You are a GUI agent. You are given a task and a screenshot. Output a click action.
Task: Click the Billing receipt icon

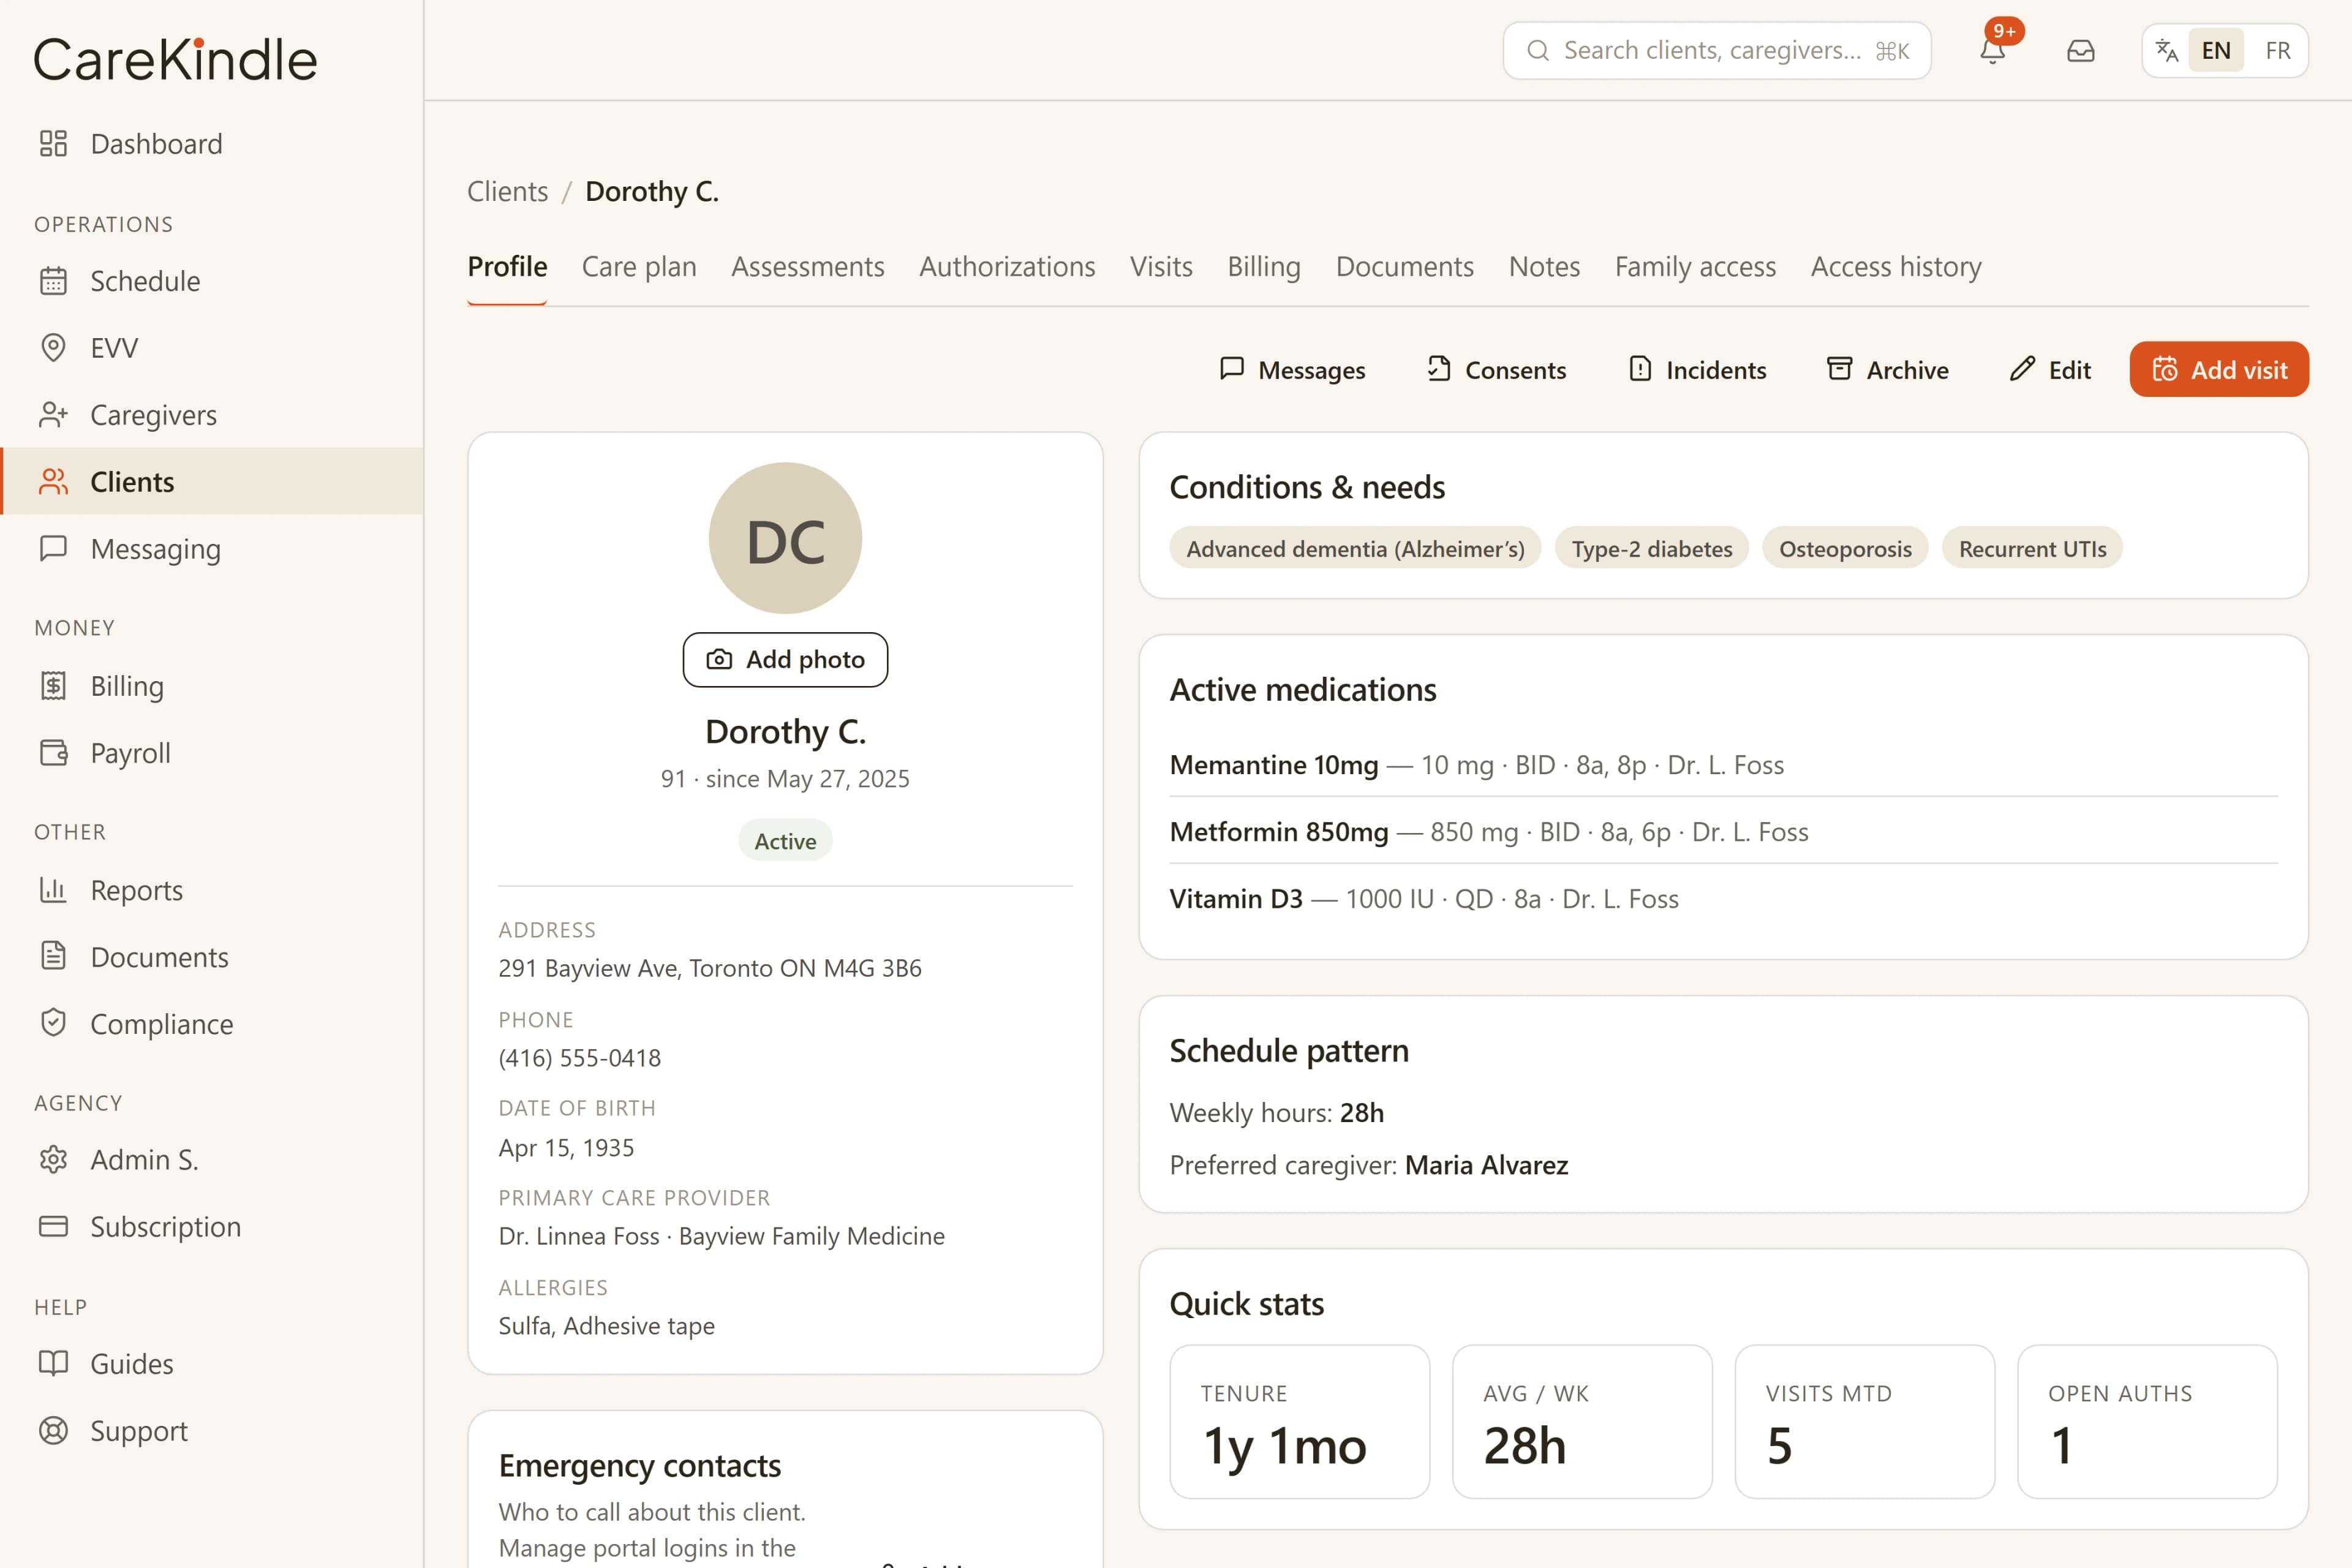point(53,686)
